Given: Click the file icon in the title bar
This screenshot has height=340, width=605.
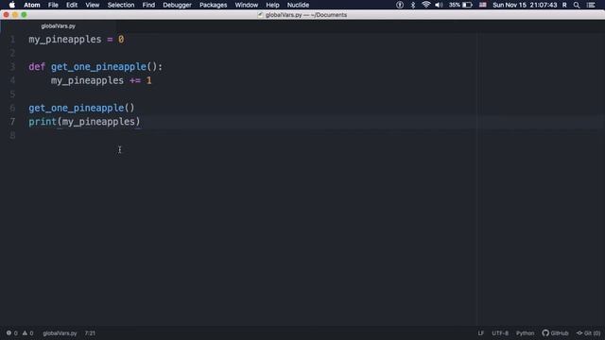Looking at the screenshot, I should (260, 15).
